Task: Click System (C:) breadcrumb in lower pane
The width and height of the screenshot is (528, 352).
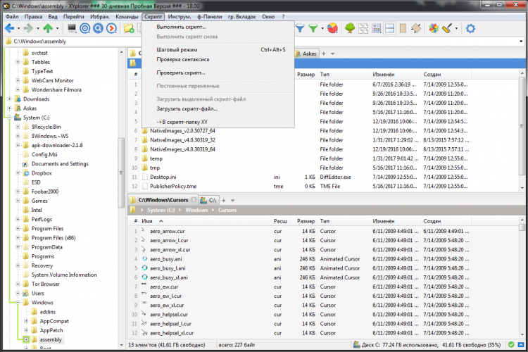Action: pyautogui.click(x=161, y=210)
